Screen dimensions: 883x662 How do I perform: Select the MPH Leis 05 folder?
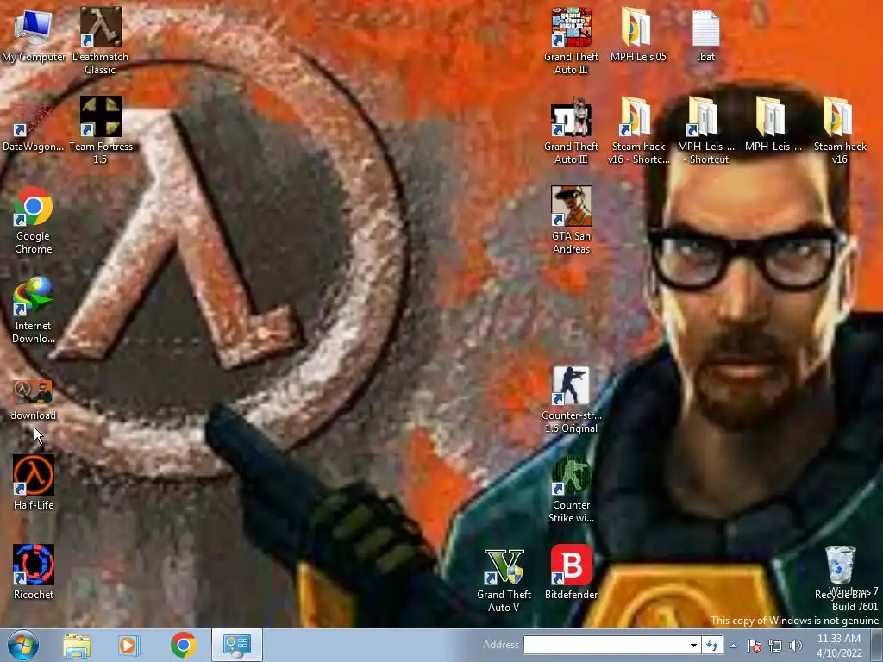click(638, 34)
